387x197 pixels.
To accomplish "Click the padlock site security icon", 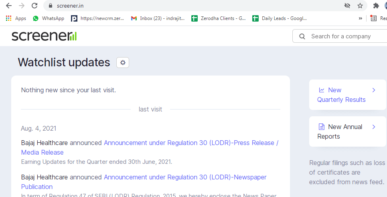I will [51, 6].
